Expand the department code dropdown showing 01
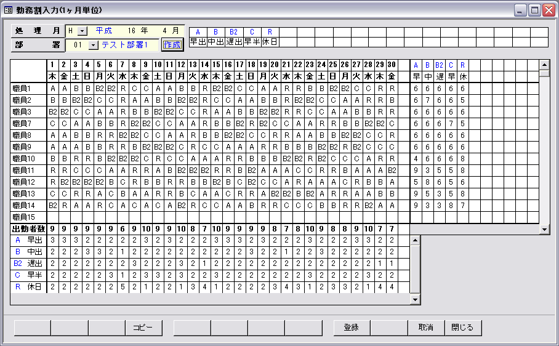Image resolution: width=559 pixels, height=346 pixels. tap(93, 45)
